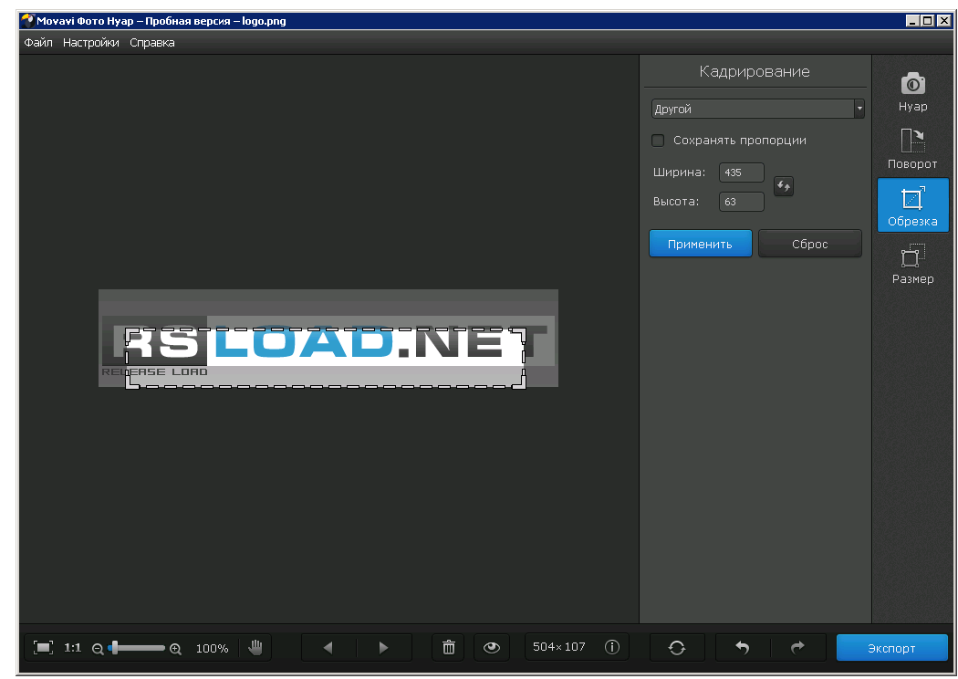Image resolution: width=958 pixels, height=679 pixels.
Task: Delete image with trash icon
Action: pos(449,647)
